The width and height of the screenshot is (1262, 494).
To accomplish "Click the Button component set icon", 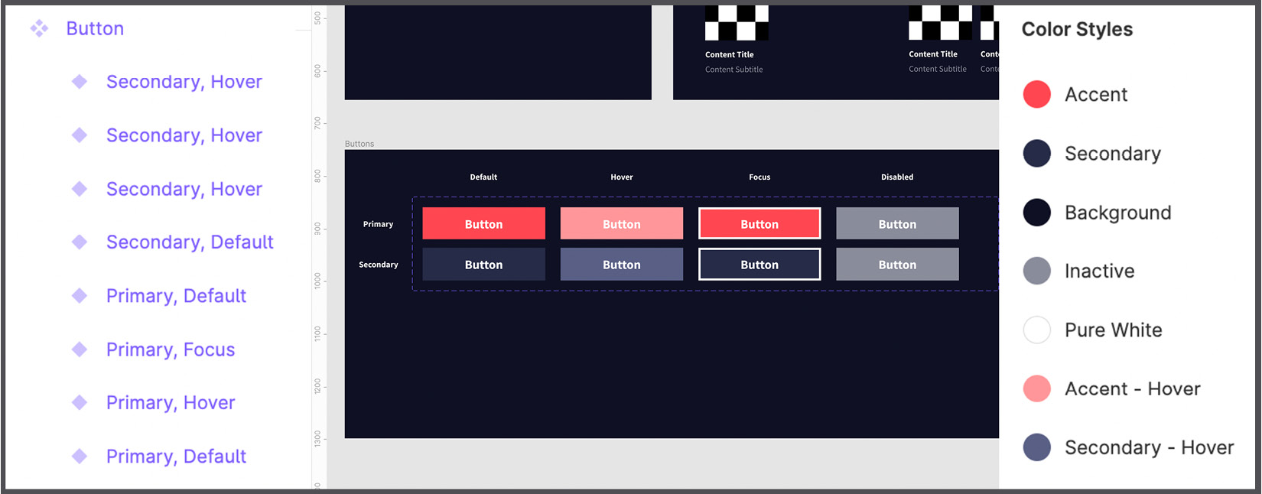I will pos(39,29).
